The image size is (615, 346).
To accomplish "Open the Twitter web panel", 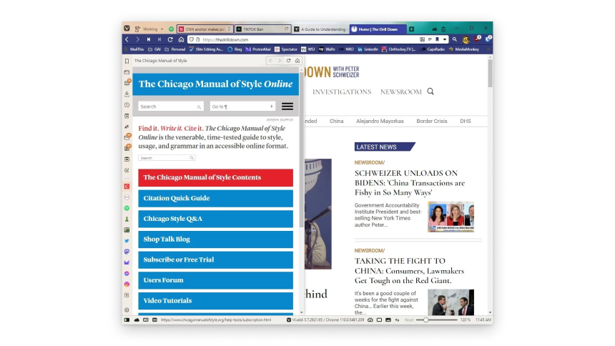I will click(127, 241).
